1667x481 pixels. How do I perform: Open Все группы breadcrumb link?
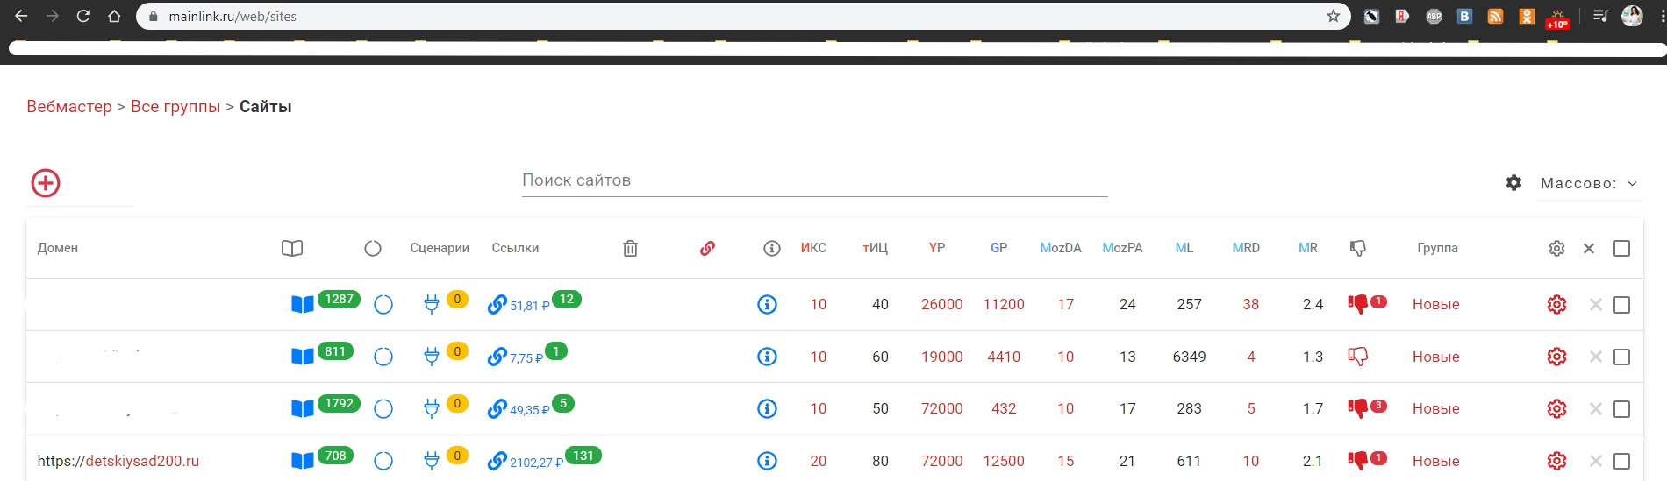tap(175, 106)
